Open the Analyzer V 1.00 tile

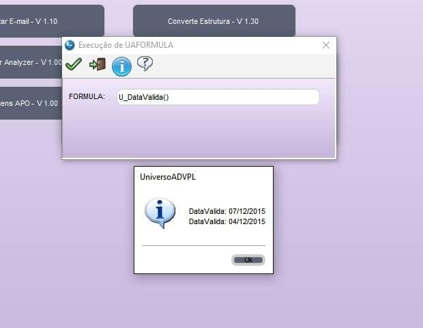click(31, 62)
